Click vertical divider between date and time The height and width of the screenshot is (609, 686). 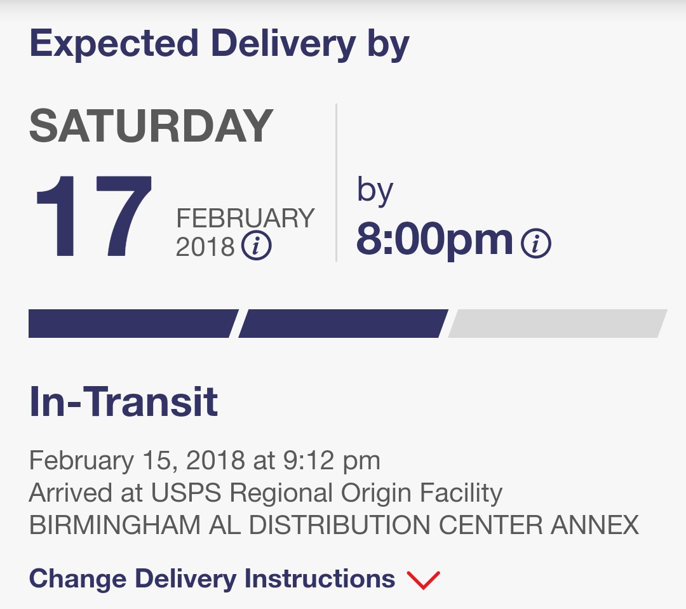pyautogui.click(x=336, y=183)
